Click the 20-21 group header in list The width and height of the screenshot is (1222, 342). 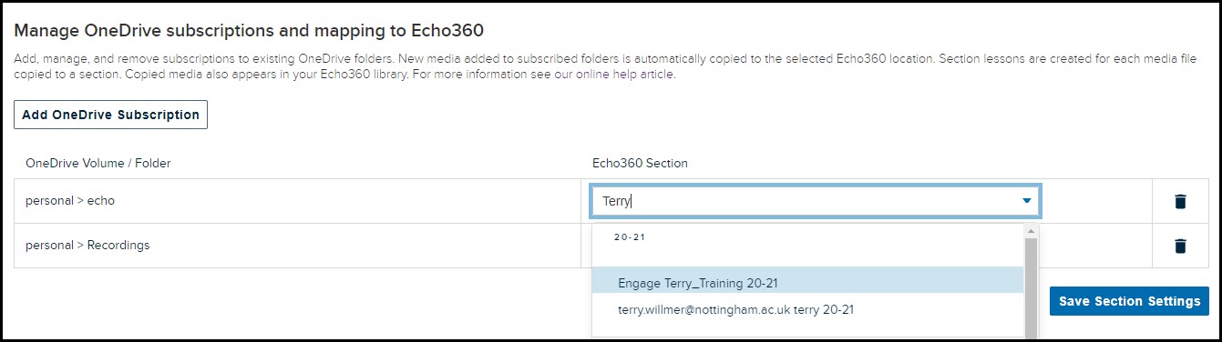(x=631, y=236)
